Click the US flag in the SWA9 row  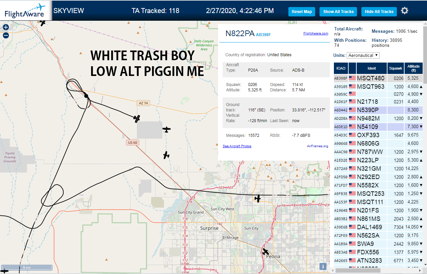[x=352, y=244]
